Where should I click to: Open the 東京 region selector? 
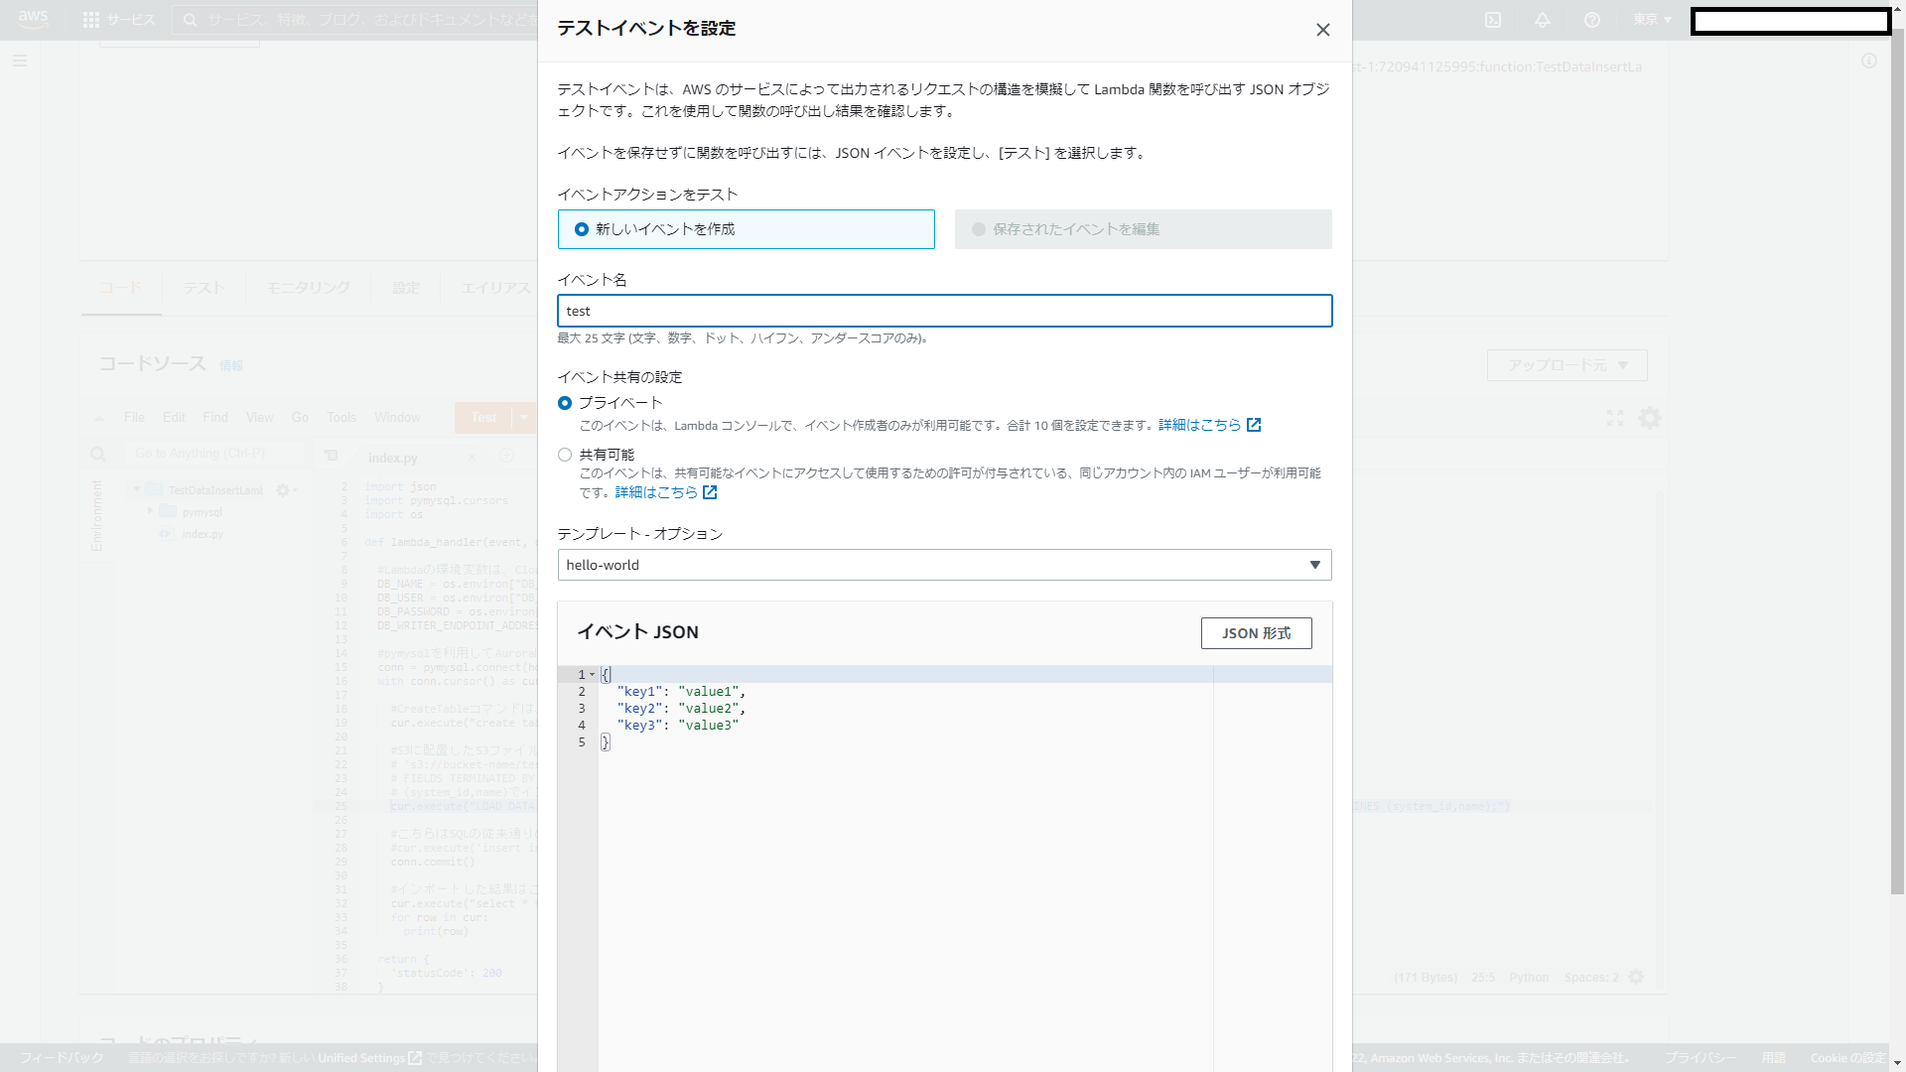click(x=1649, y=20)
